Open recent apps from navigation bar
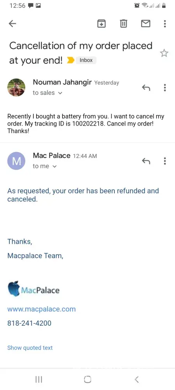 tap(38, 379)
